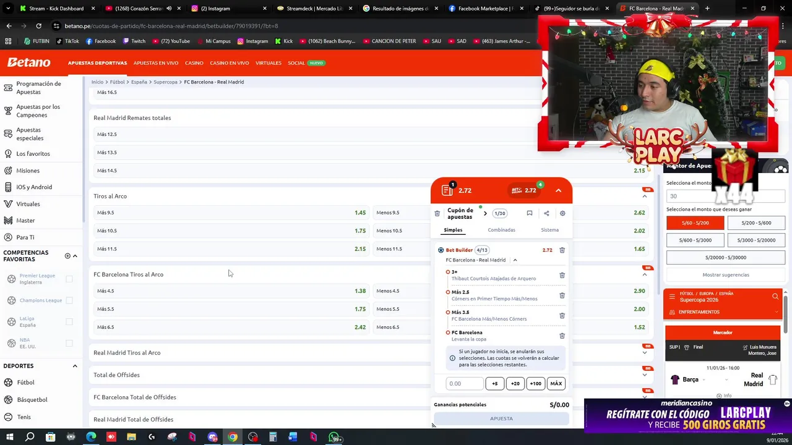Screen dimensions: 792x445
Task: Open Windows Start menu
Action: click(x=9, y=437)
